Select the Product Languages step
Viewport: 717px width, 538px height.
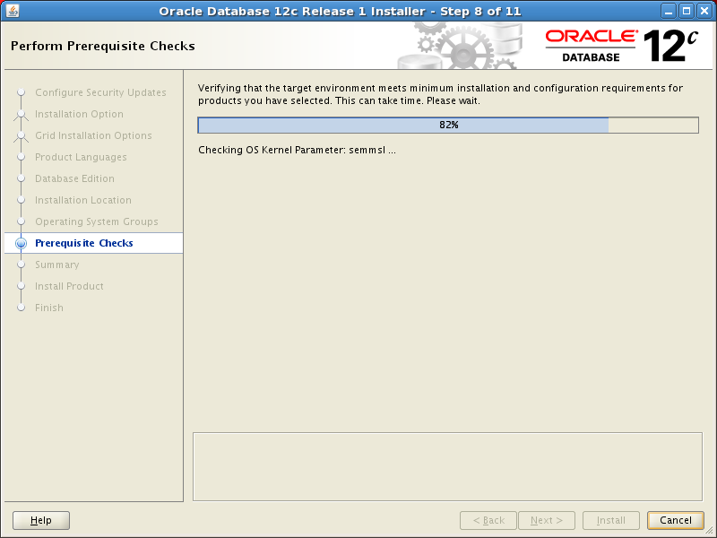click(x=81, y=157)
